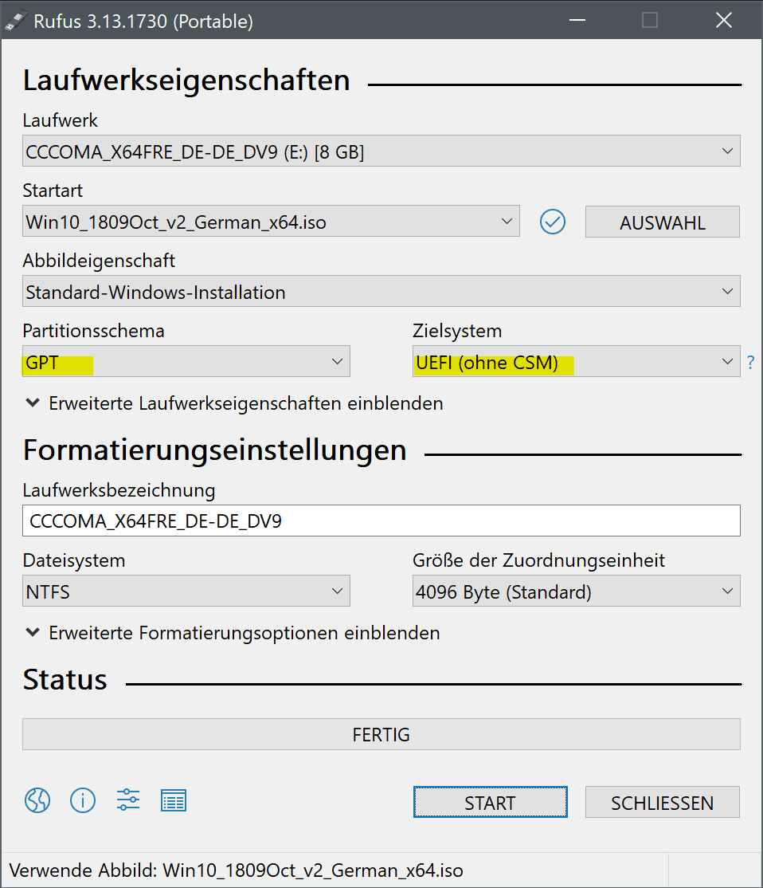Click the Zielsystem help question mark

click(x=750, y=362)
